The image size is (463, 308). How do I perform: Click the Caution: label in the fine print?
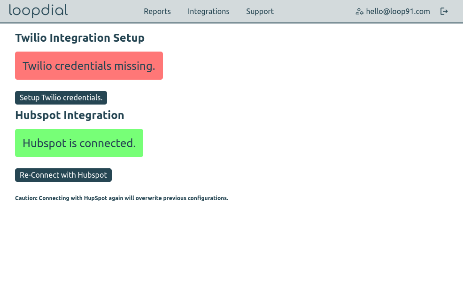[x=26, y=198]
